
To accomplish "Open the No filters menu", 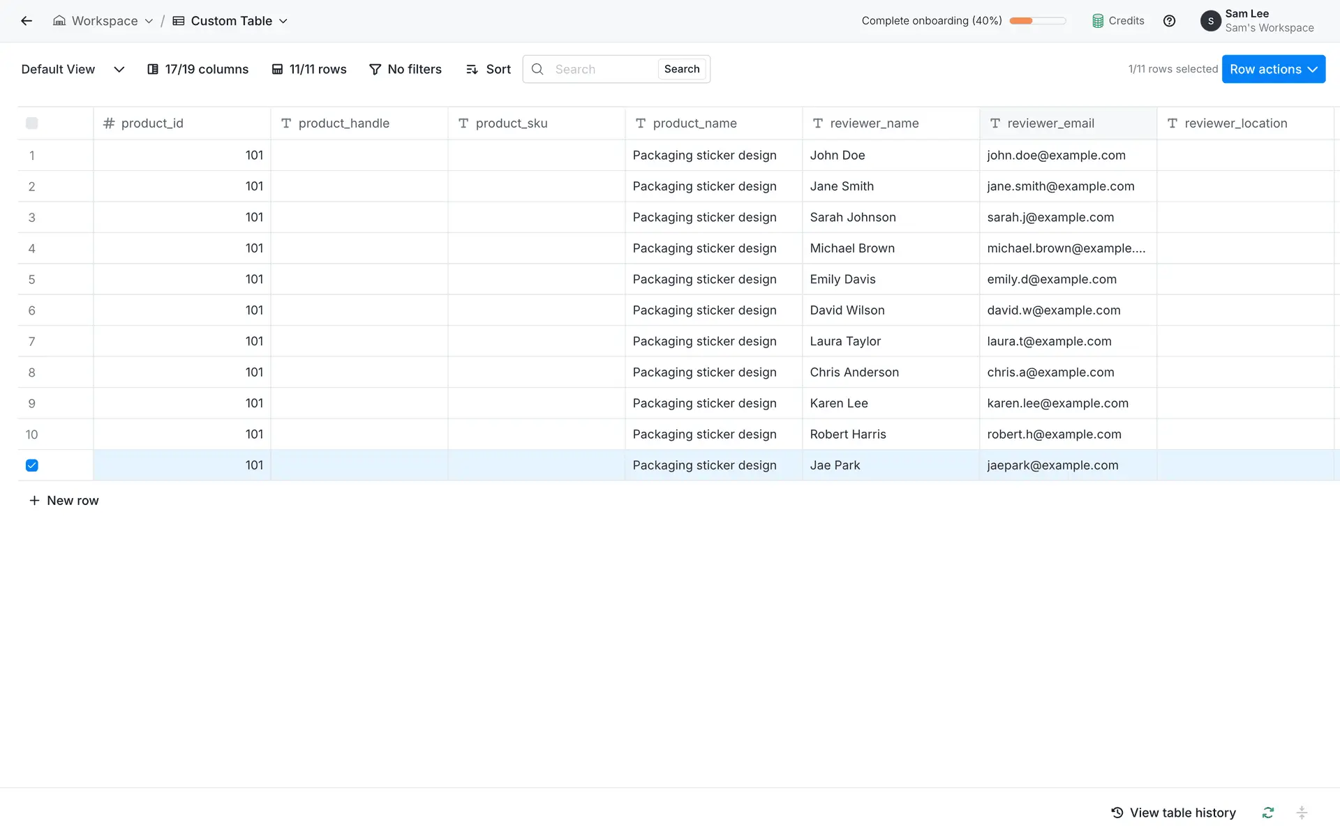I will [x=405, y=69].
